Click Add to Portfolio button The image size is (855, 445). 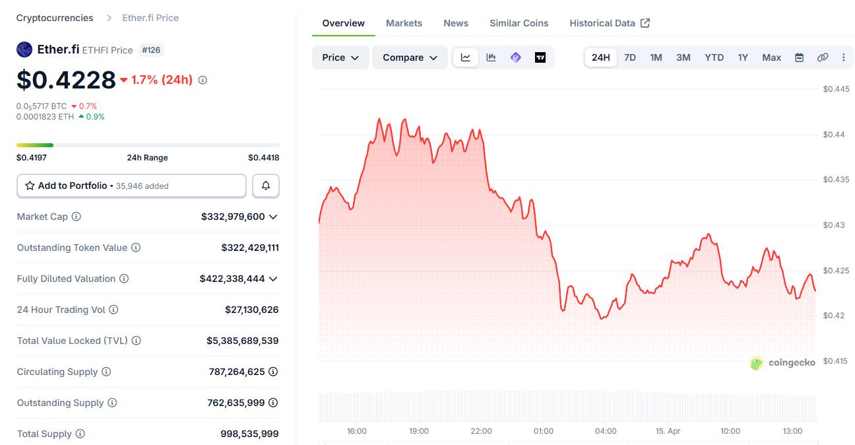(131, 186)
